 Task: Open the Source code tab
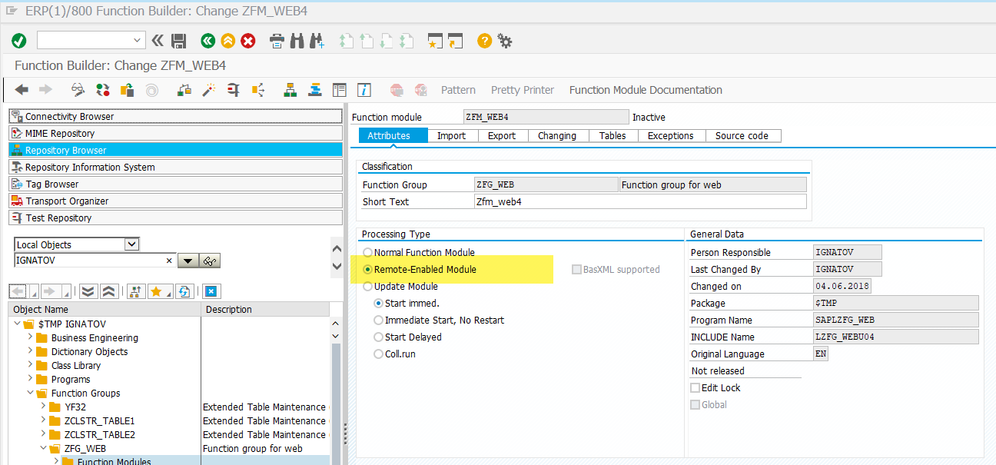(742, 135)
